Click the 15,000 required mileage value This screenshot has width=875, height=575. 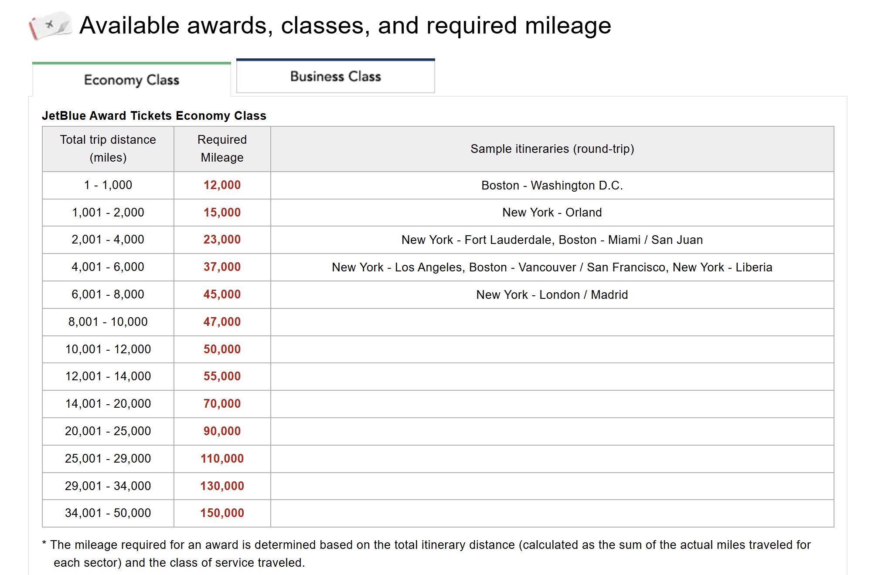pos(222,213)
